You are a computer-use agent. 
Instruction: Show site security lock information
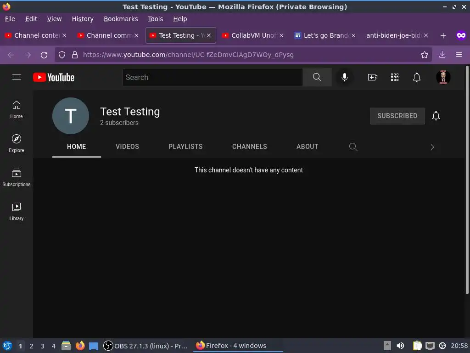75,55
